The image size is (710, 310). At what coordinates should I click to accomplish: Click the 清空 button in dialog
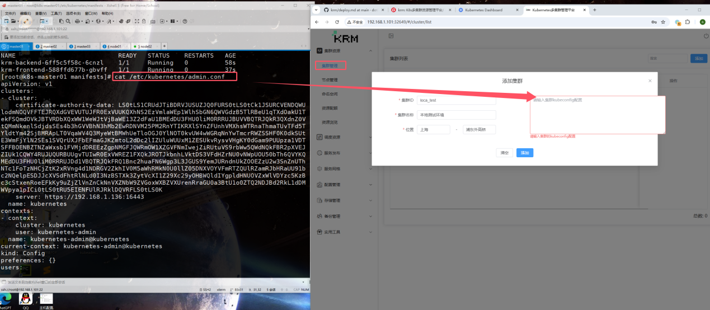504,153
